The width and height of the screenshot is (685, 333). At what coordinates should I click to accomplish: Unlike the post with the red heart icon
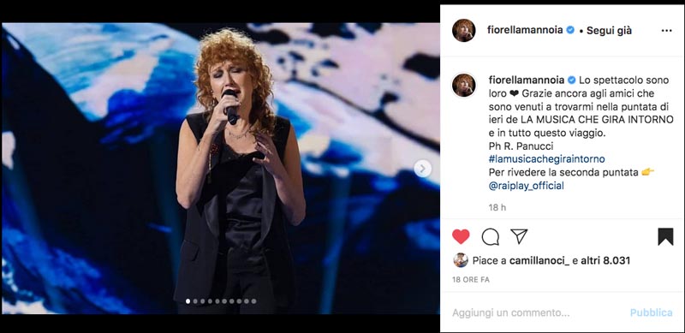click(x=461, y=236)
